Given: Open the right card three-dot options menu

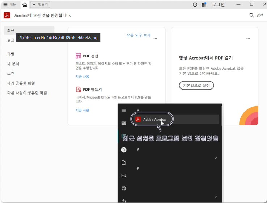Looking at the screenshot, I should [x=248, y=38].
